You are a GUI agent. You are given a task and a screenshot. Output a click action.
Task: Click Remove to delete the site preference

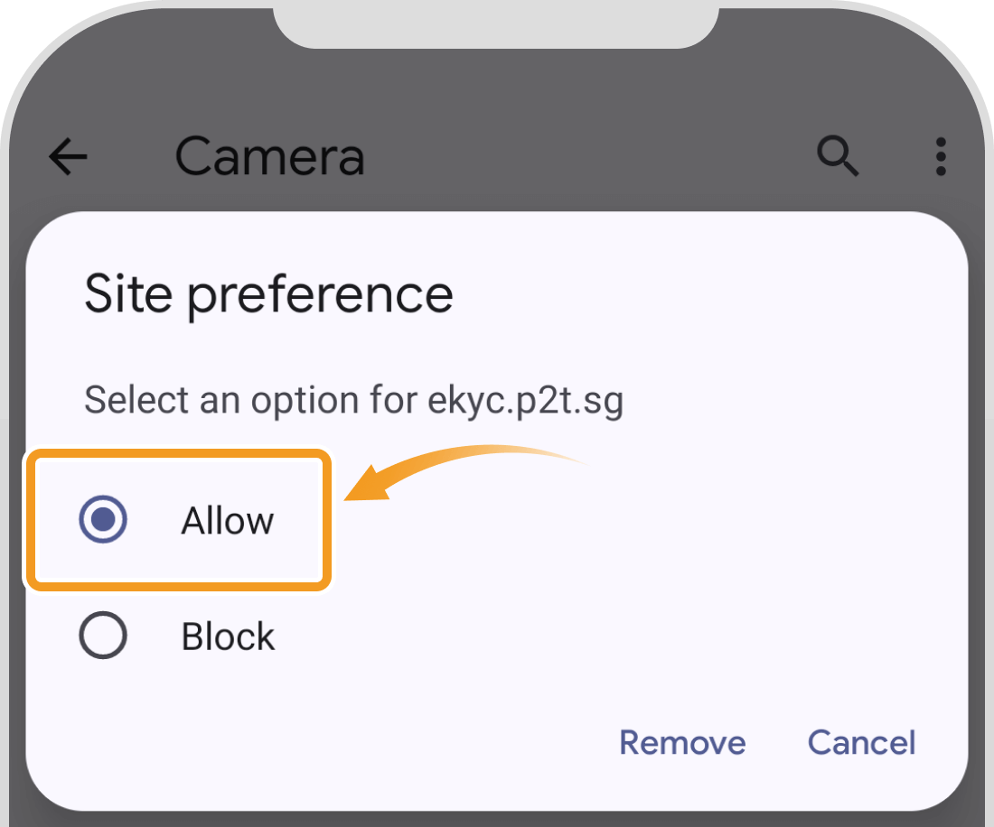[682, 742]
